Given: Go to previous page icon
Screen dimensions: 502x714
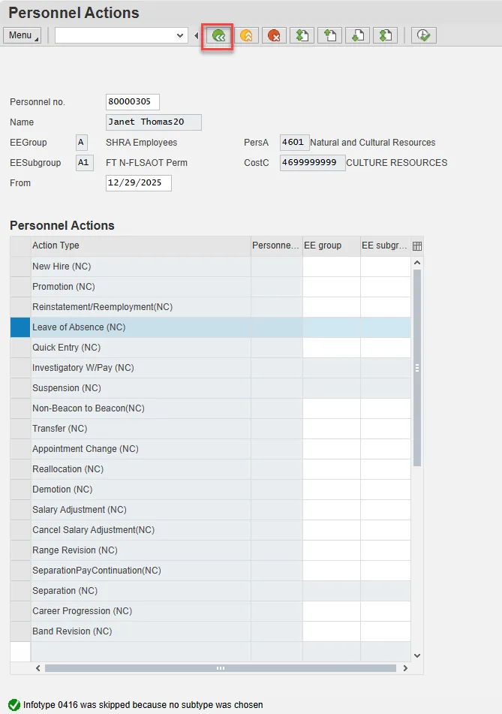Looking at the screenshot, I should coord(329,35).
